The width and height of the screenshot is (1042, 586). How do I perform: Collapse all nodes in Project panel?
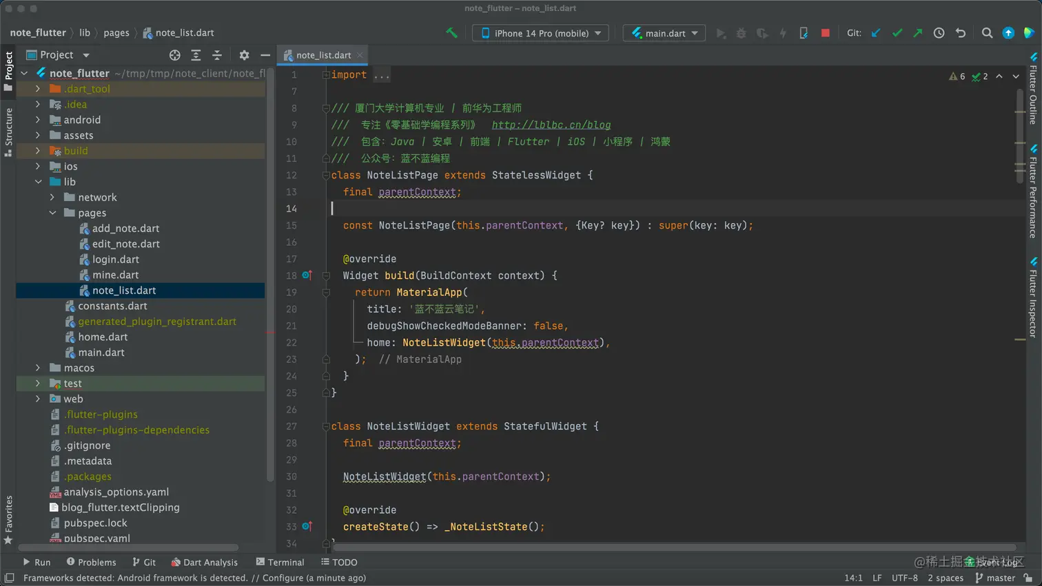pos(217,55)
